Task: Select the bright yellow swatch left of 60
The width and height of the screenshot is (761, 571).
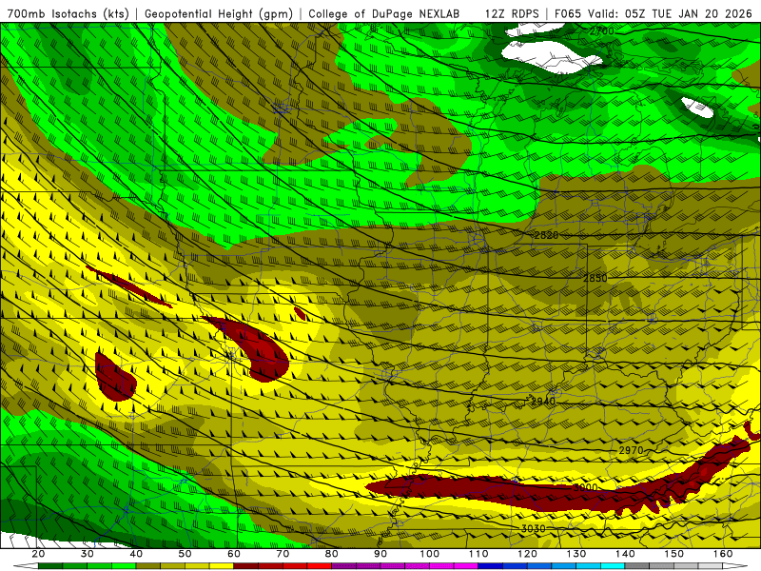Action: [222, 565]
